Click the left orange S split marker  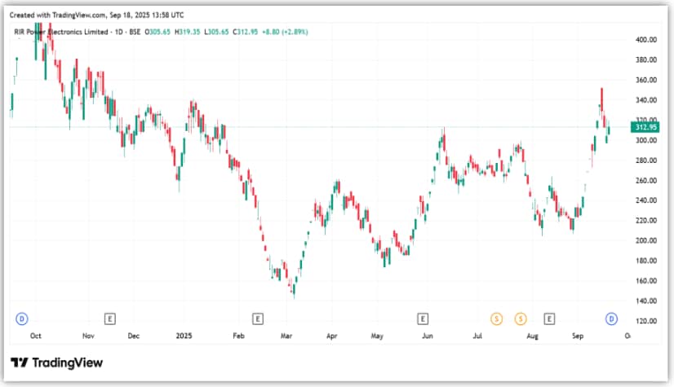(x=495, y=317)
